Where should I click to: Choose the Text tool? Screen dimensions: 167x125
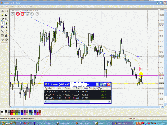(x=6, y=27)
